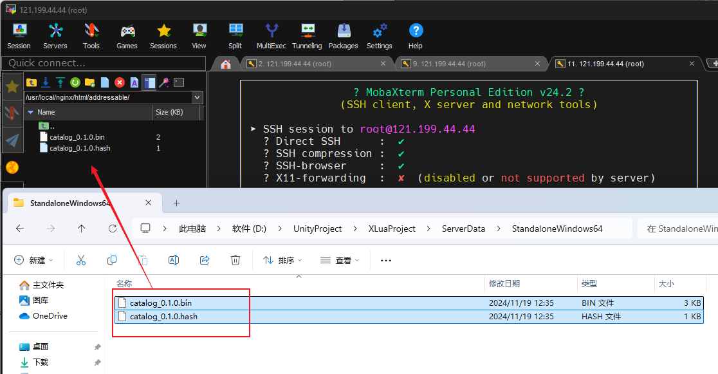718x374 pixels.
Task: Go to parent directory in SFTP toolbar
Action: point(31,82)
